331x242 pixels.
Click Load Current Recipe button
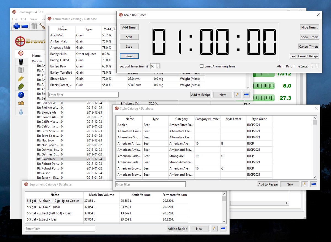304,56
